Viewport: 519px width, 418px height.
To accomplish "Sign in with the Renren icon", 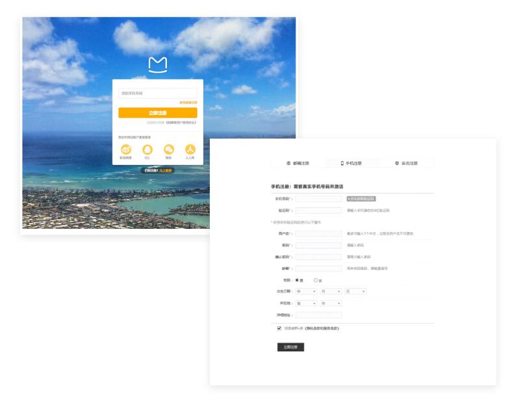I will (190, 150).
